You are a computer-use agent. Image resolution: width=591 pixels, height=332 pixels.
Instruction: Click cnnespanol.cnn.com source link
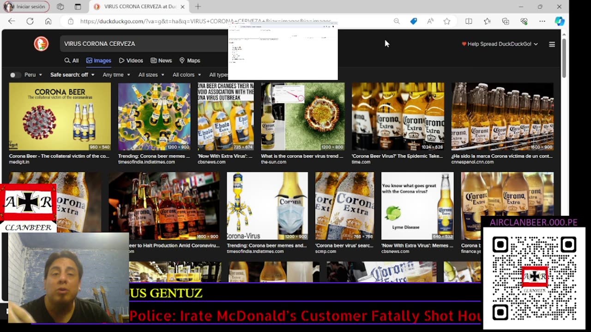[x=472, y=162]
